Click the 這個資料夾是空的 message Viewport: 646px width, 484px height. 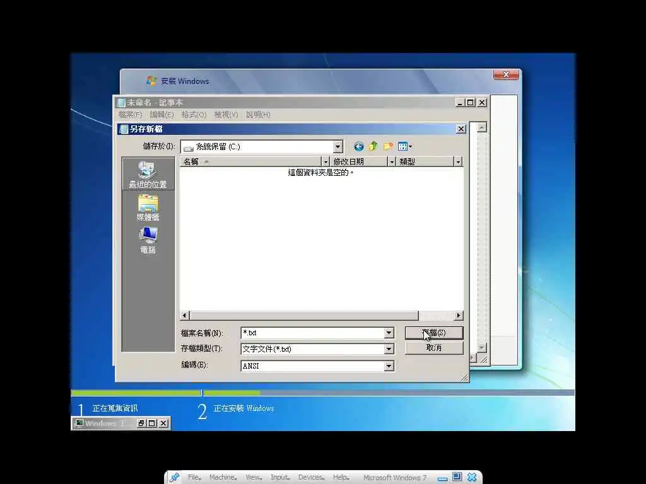[320, 173]
